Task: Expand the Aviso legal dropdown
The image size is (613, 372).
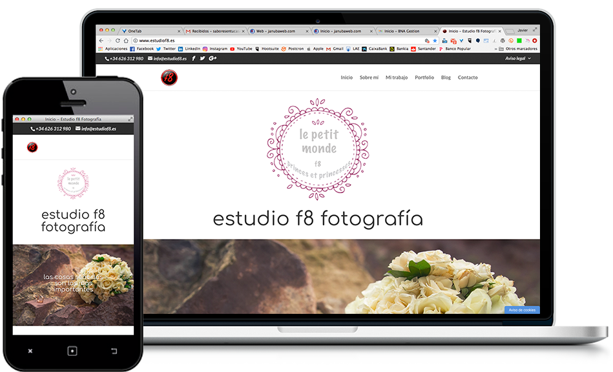Action: coord(518,58)
